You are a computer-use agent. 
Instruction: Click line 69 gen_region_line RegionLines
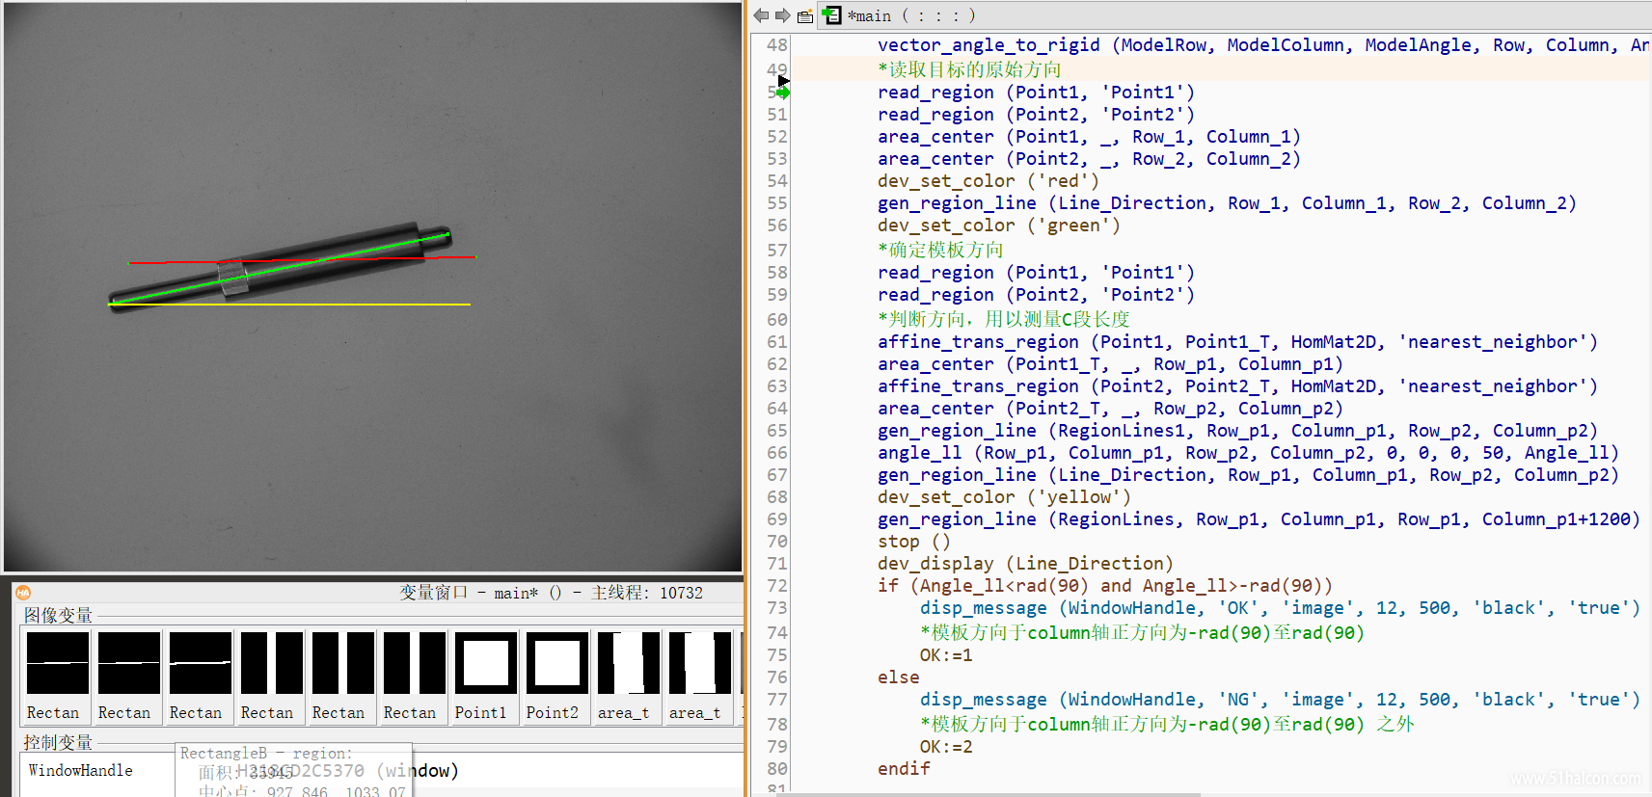coord(1259,519)
